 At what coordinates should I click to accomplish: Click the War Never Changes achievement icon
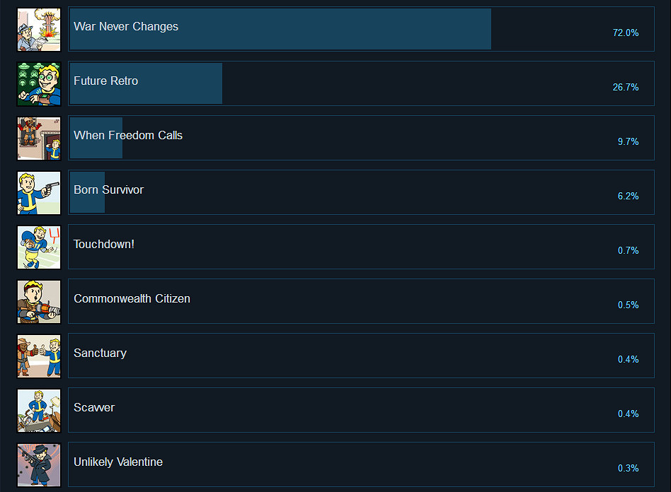click(x=39, y=30)
